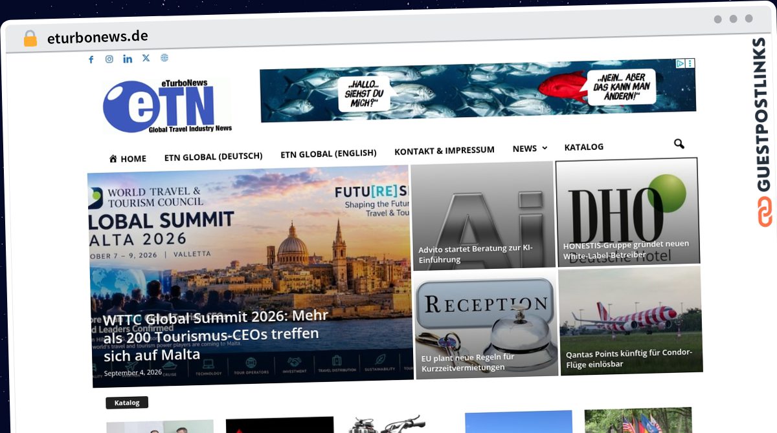Click the eTN logo
This screenshot has width=777, height=433.
167,106
